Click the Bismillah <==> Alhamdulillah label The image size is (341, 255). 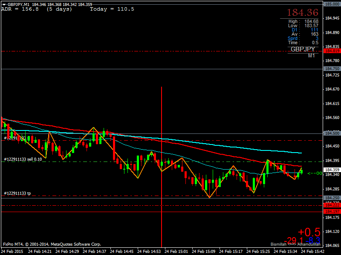[x=295, y=244]
